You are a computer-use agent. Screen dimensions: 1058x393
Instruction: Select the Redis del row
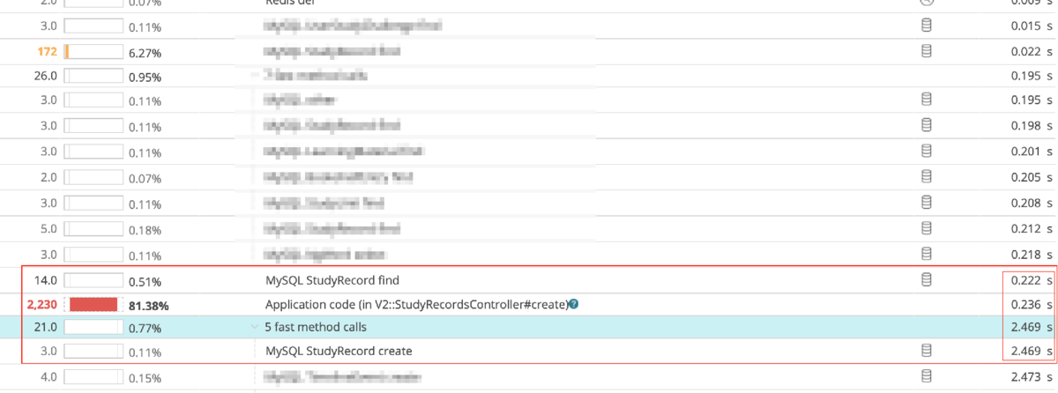pos(529,3)
